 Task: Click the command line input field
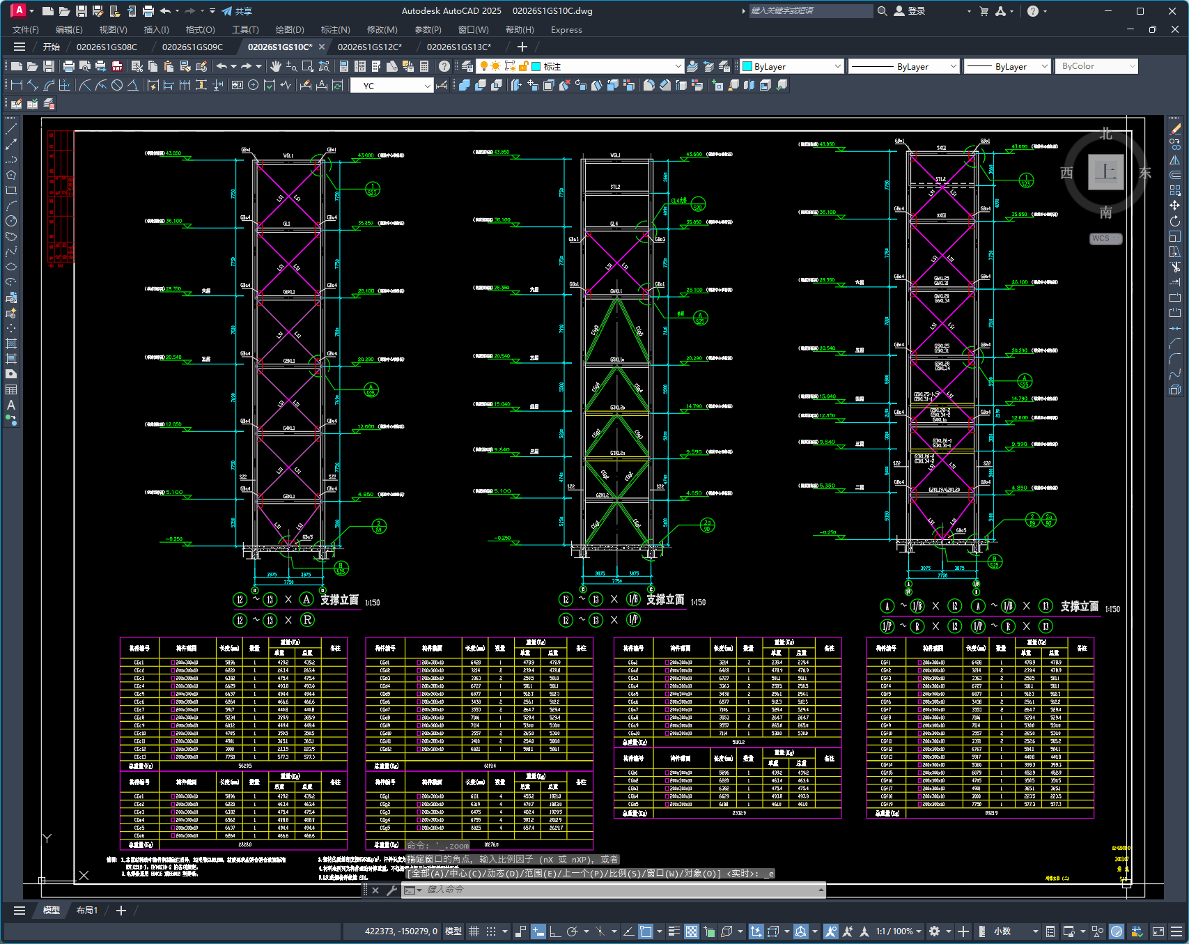620,890
